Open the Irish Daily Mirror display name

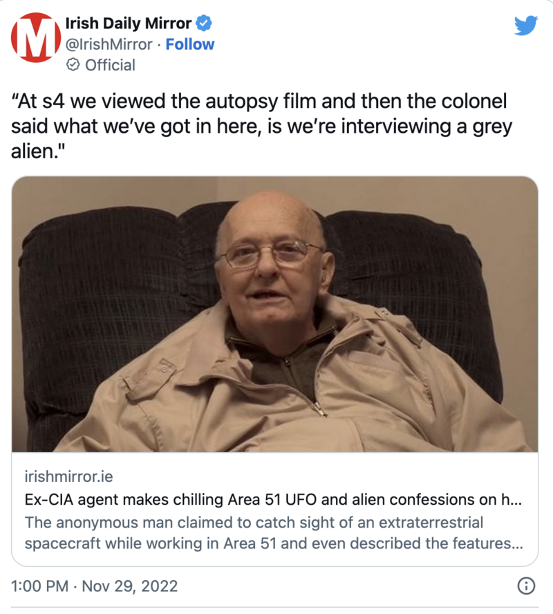pos(129,24)
